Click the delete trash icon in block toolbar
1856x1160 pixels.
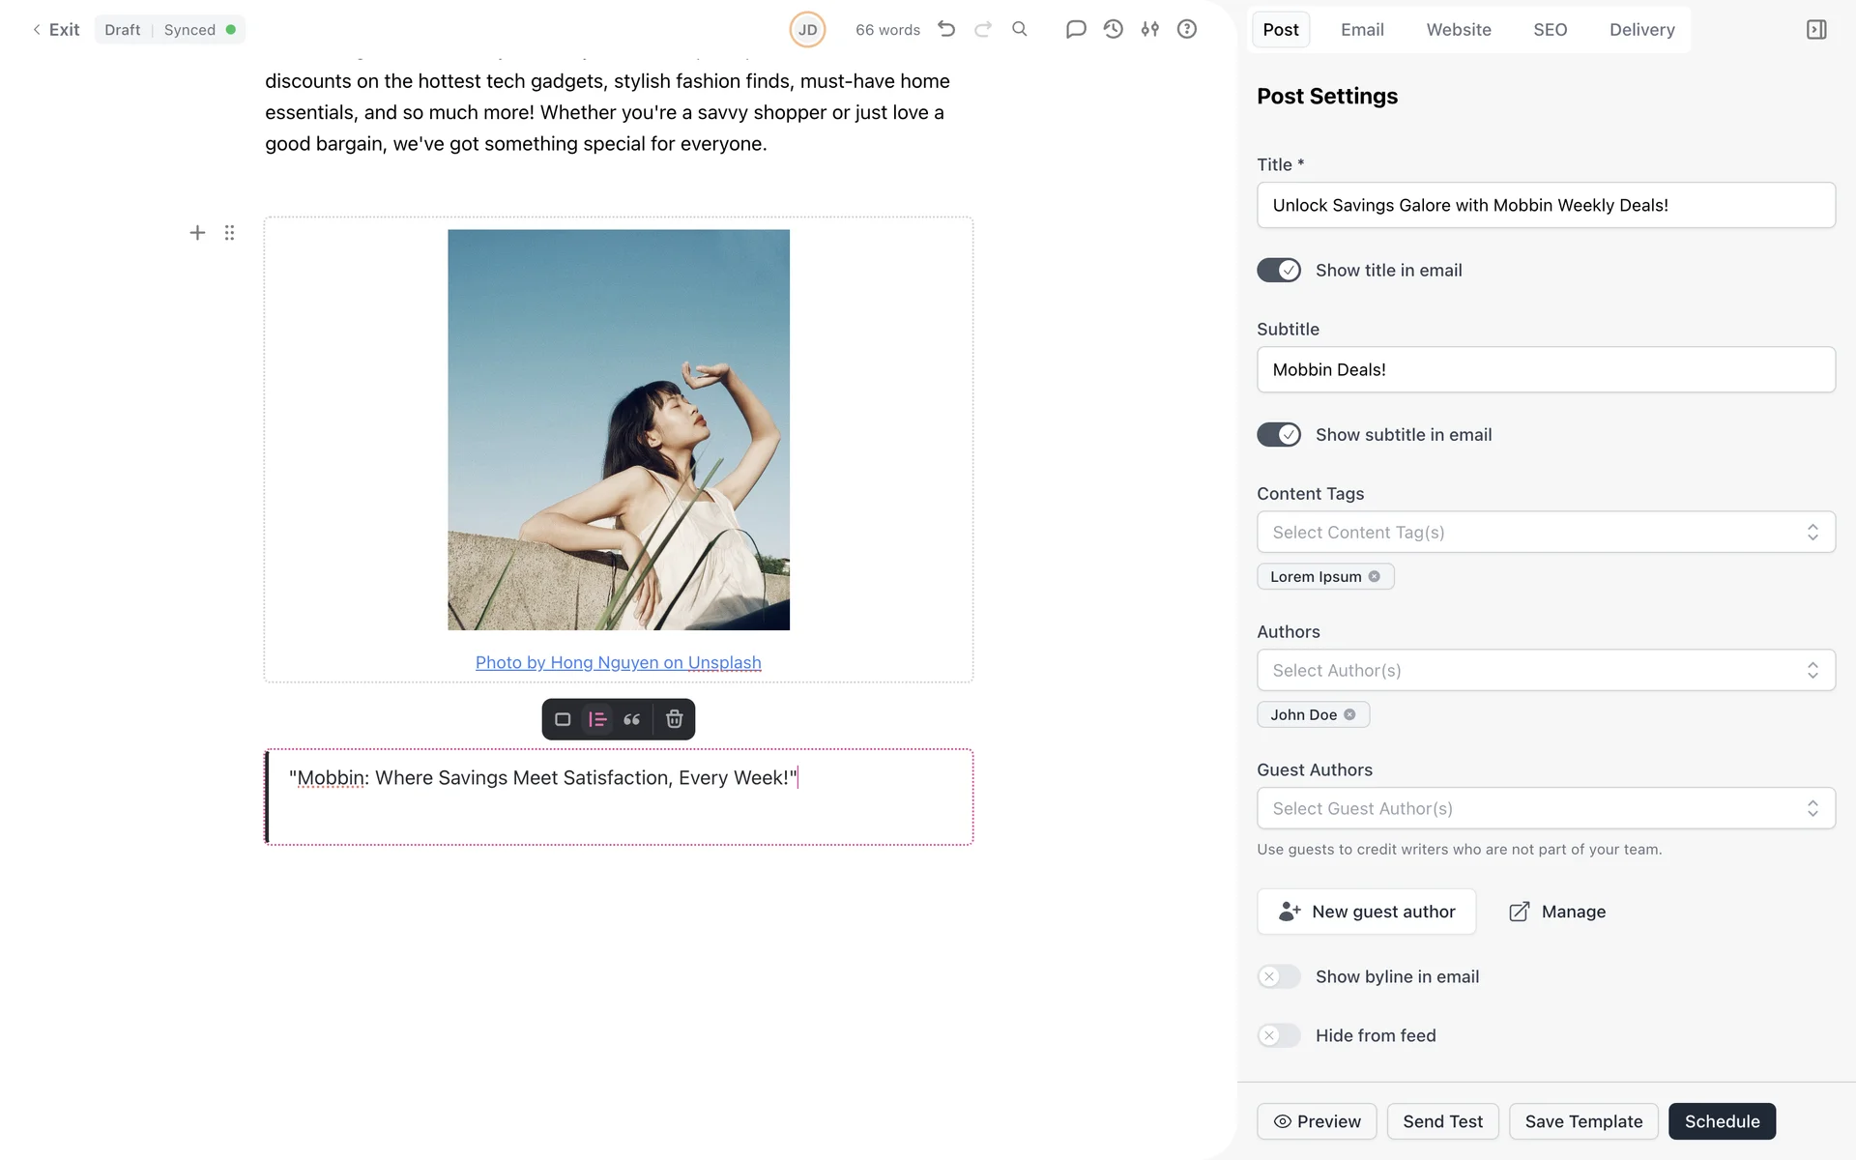(674, 719)
